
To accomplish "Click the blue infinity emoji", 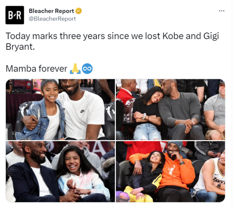I will [x=87, y=69].
